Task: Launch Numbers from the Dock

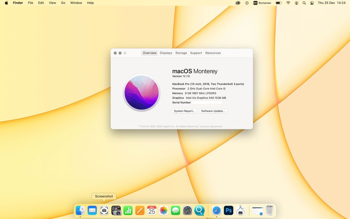Action: (128, 210)
